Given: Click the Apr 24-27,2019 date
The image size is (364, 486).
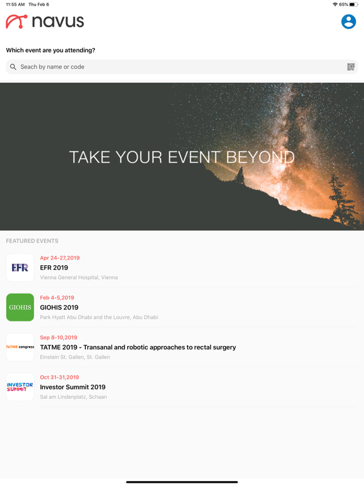Looking at the screenshot, I should click(60, 258).
